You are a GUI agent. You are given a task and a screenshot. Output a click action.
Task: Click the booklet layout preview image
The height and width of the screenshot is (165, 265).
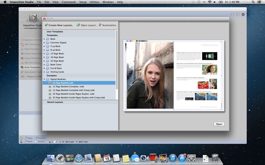[x=174, y=75]
